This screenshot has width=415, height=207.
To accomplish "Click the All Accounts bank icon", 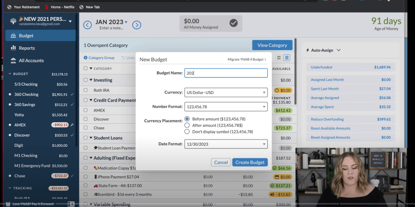I will click(x=13, y=61).
